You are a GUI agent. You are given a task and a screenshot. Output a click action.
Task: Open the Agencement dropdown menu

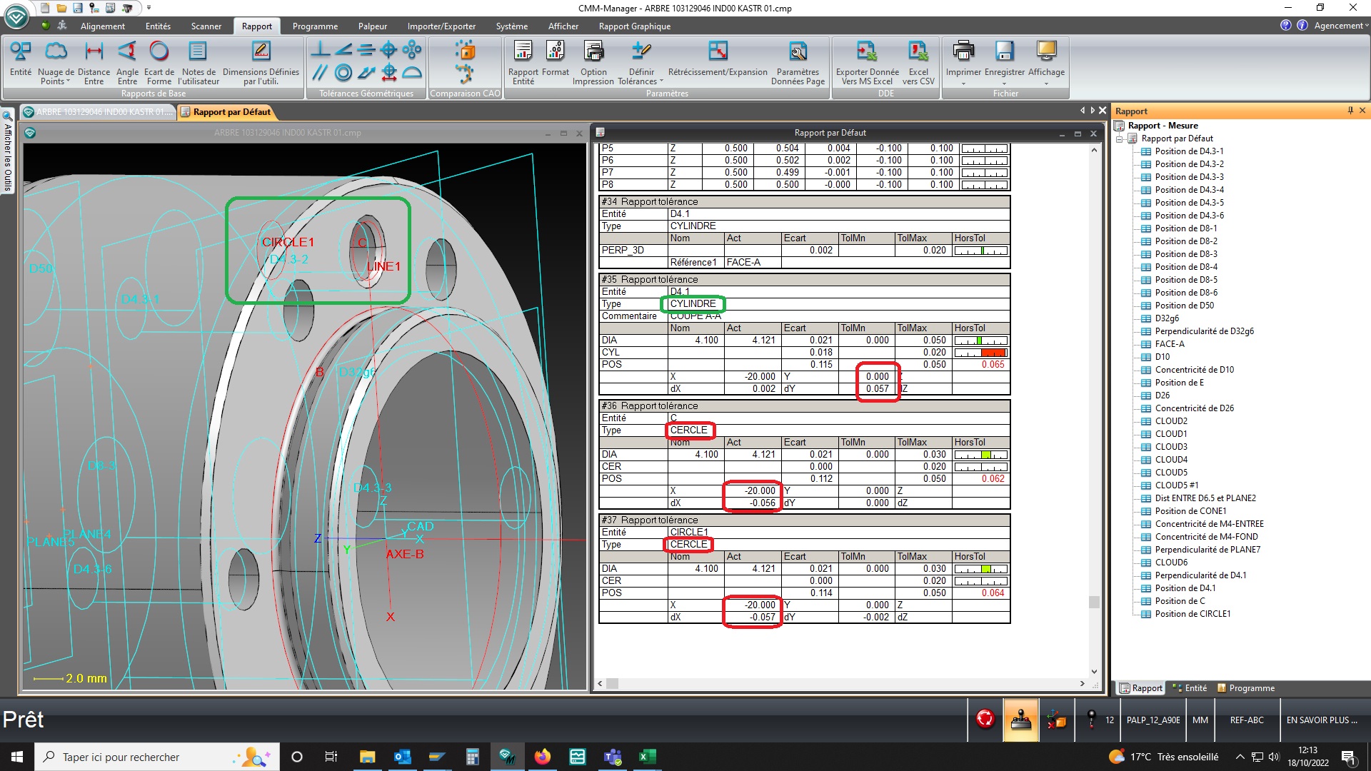1340,25
